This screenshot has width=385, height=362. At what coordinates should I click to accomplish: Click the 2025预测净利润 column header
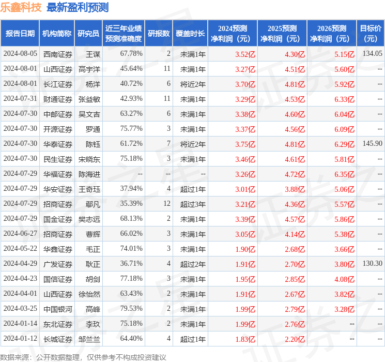coord(282,34)
